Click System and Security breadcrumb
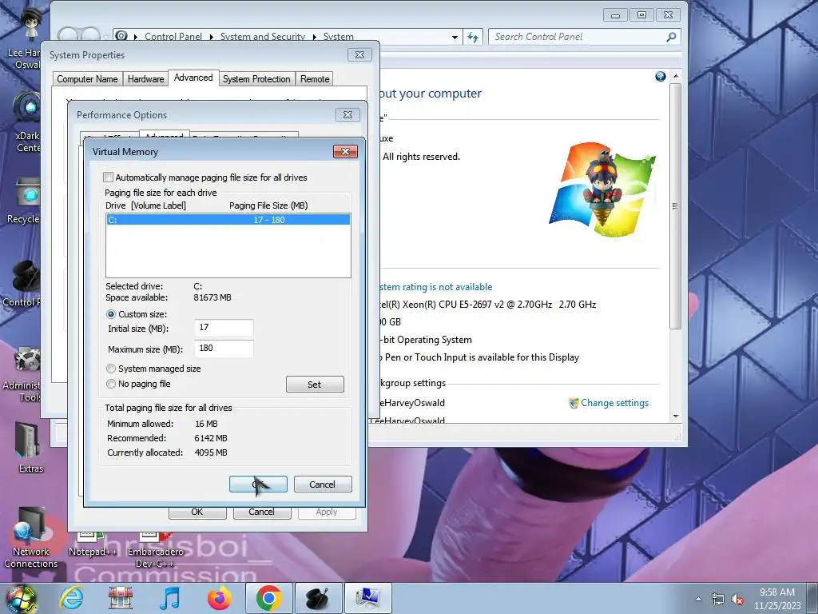This screenshot has width=818, height=614. [x=262, y=37]
